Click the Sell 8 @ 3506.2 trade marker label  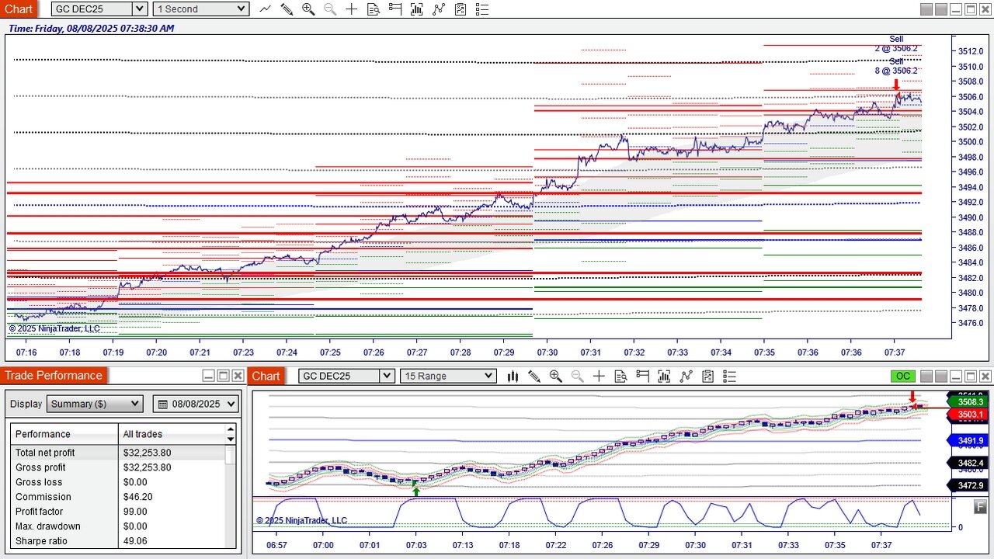[x=896, y=66]
